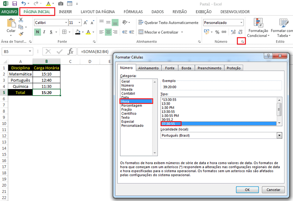293x201 pixels.
Task: Click the Format Painter brush icon
Action: click(21, 34)
